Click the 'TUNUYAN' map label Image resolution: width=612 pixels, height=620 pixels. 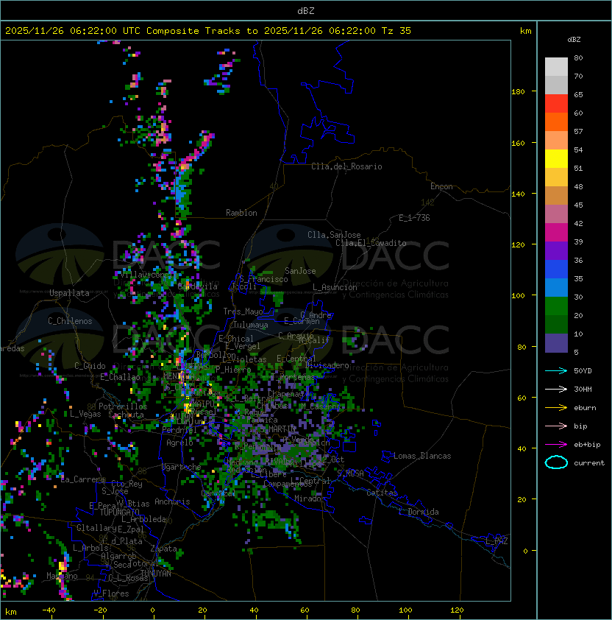tap(156, 574)
